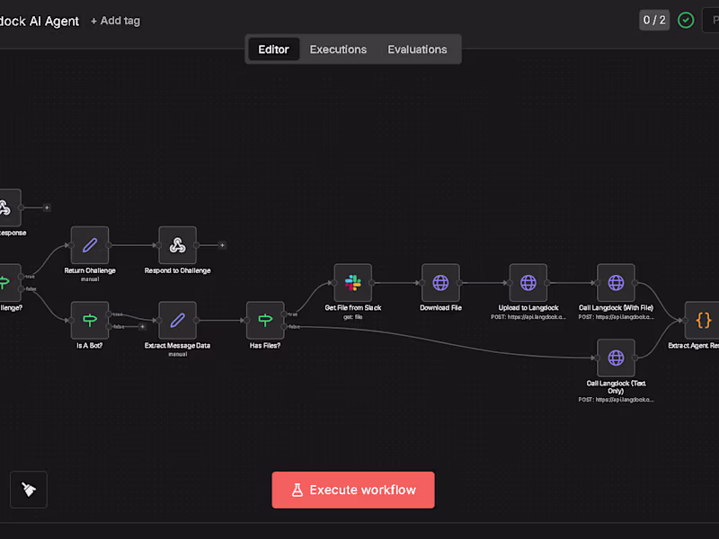The width and height of the screenshot is (719, 539).
Task: Add a node after Respond to Challenge via plus
Action: click(x=221, y=243)
